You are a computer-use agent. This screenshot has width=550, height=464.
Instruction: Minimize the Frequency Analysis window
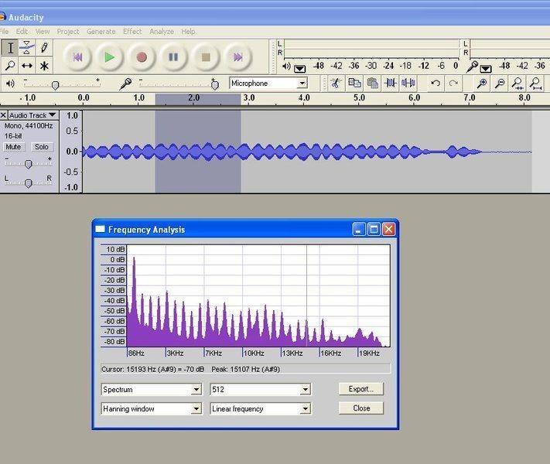click(x=358, y=230)
